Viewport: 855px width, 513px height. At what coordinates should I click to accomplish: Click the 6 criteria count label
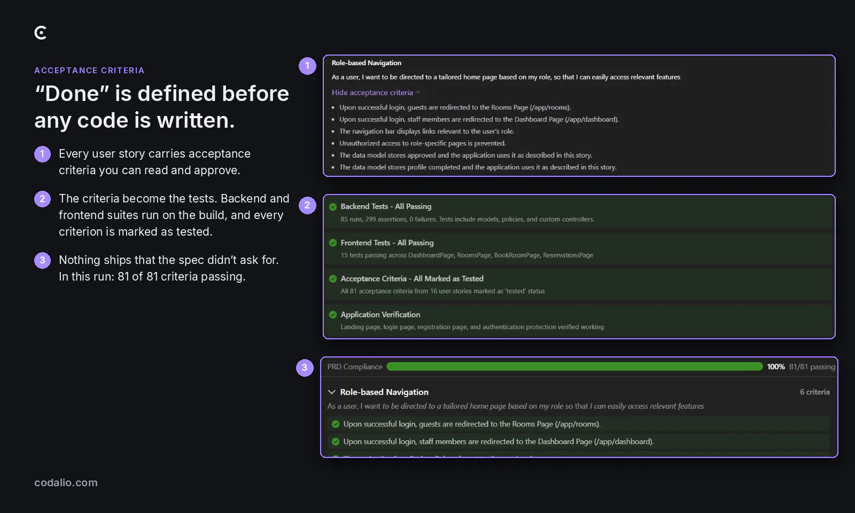point(814,392)
